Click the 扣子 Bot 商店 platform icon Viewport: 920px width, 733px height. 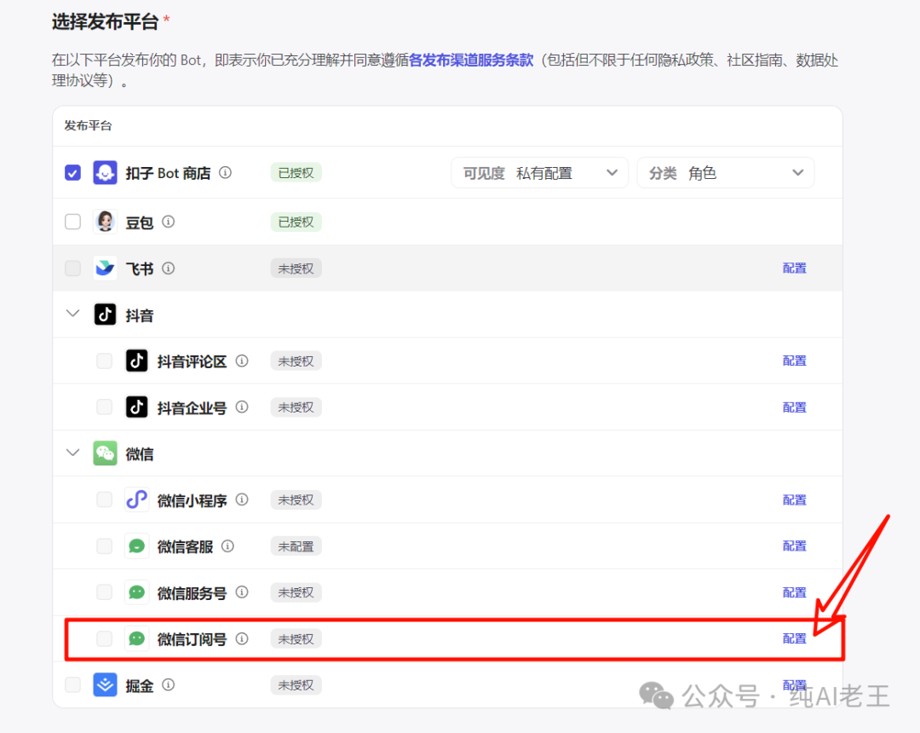(105, 172)
